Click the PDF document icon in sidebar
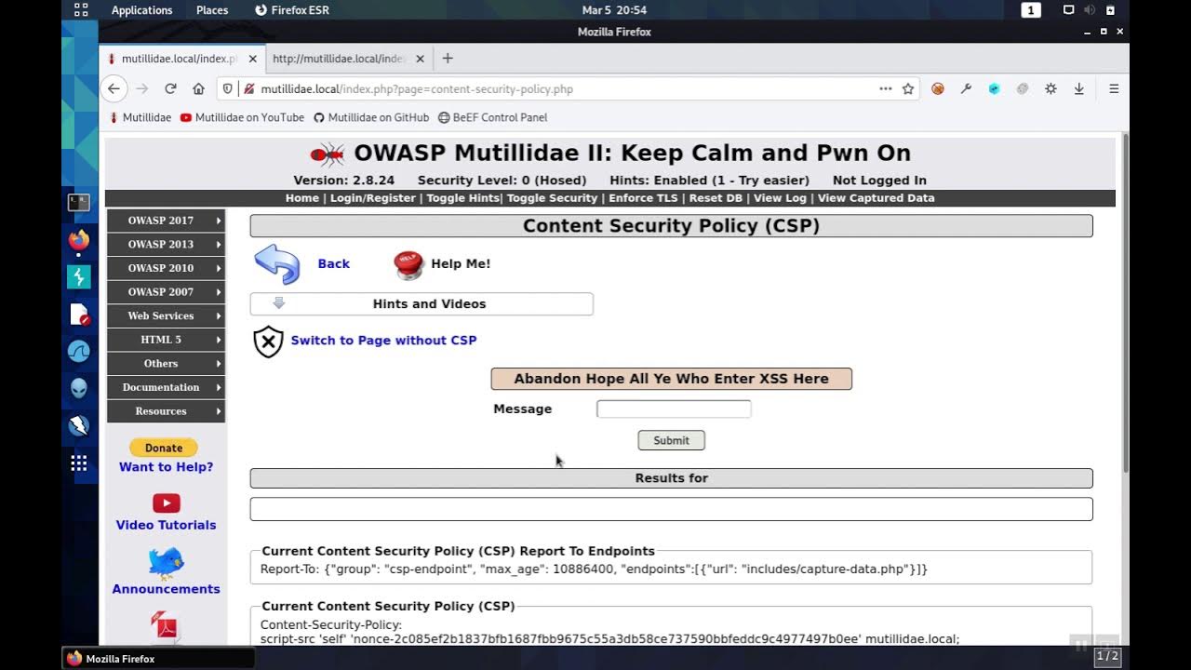The width and height of the screenshot is (1191, 670). pos(166,627)
